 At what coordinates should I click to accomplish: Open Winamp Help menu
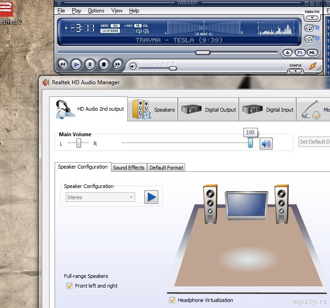coord(134,11)
